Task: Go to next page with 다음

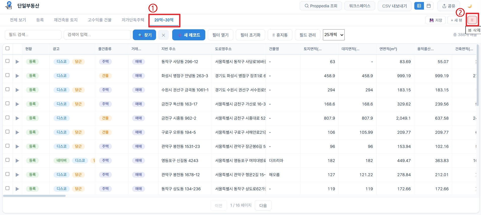Action: [263, 205]
